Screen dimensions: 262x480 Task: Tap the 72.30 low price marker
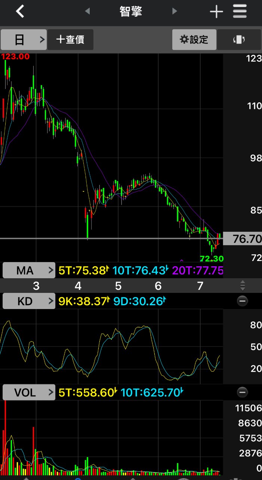(212, 258)
